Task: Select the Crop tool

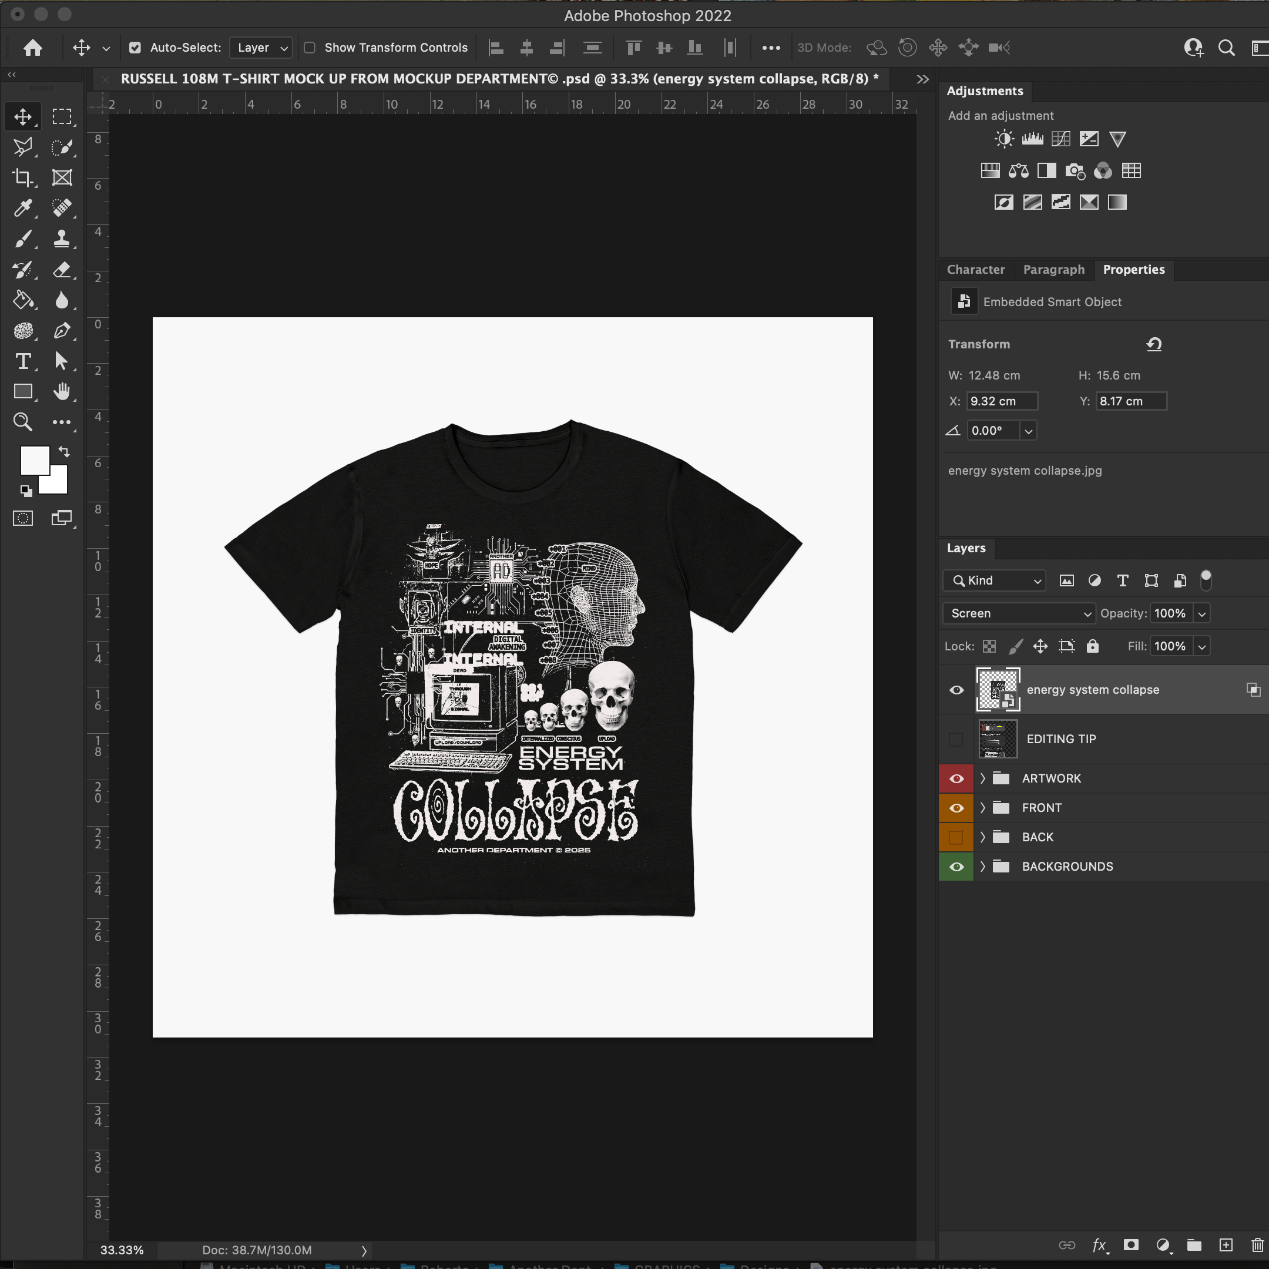Action: [x=23, y=177]
